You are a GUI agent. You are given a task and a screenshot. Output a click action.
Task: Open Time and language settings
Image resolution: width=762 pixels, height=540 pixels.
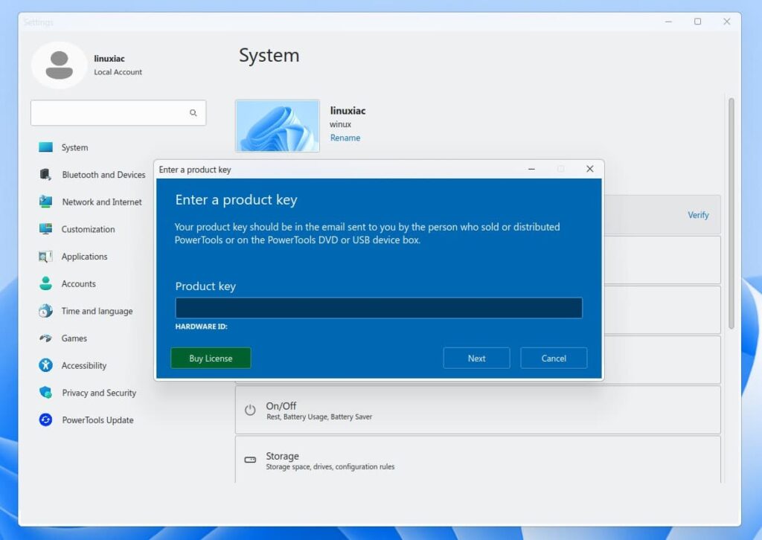[45, 311]
